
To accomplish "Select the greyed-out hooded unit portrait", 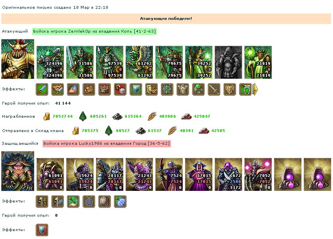I will (x=228, y=62).
